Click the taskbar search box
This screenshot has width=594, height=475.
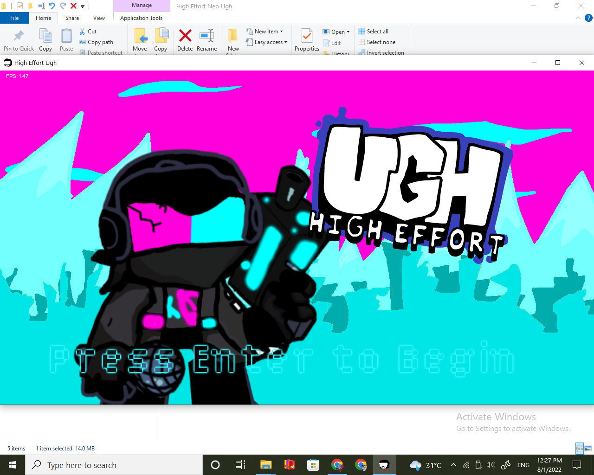coord(114,465)
